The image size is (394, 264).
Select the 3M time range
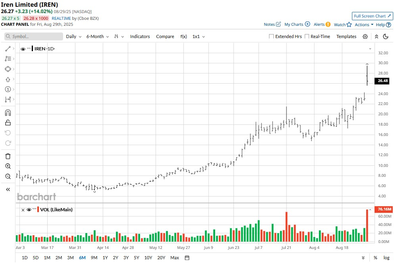(70, 258)
